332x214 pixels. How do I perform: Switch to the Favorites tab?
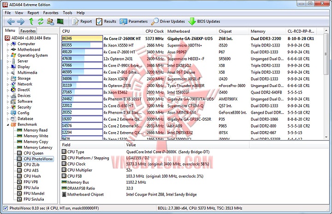[x=28, y=31]
